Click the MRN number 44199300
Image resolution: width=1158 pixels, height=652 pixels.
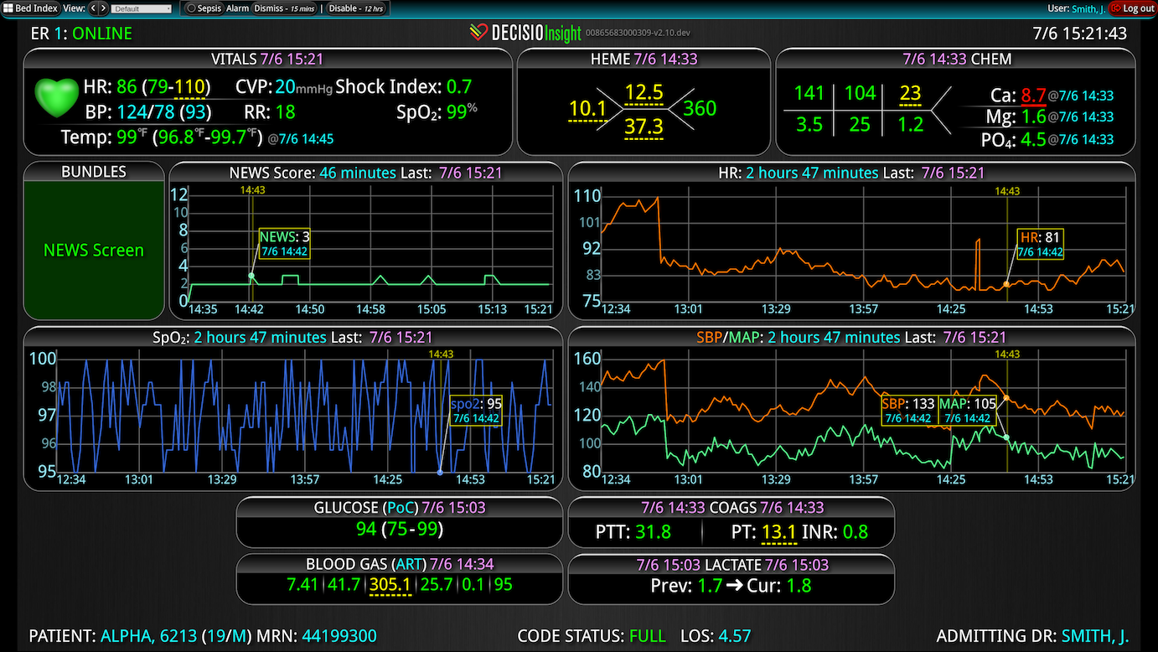pos(339,636)
